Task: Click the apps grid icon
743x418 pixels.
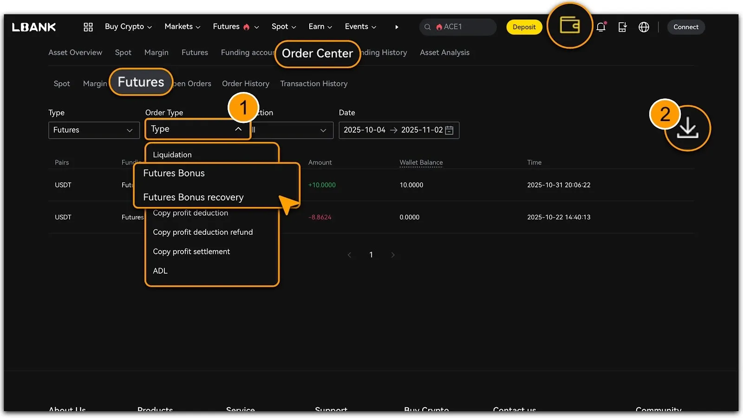Action: click(88, 27)
